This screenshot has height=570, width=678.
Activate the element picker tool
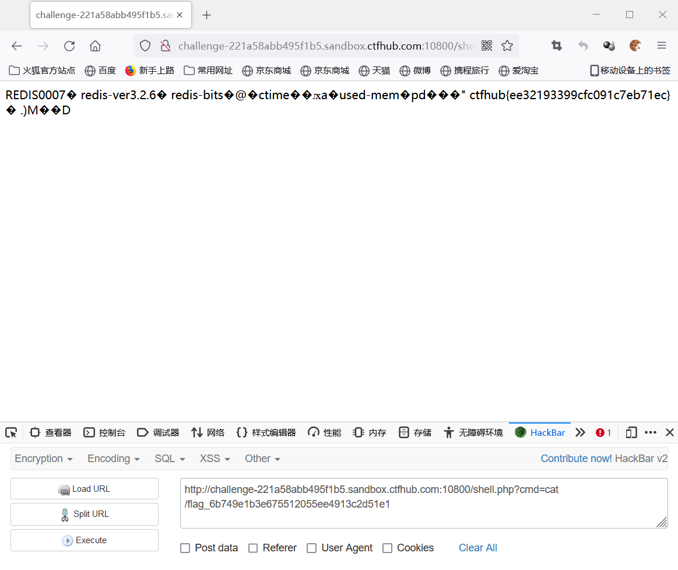coord(11,432)
